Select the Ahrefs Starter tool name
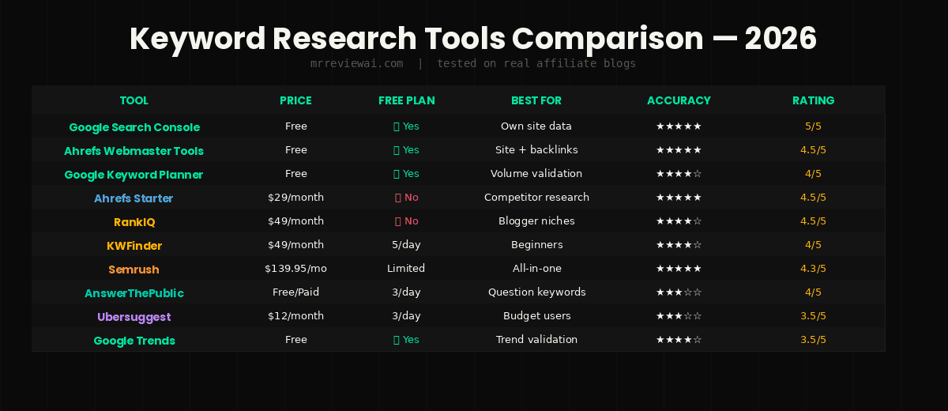948x411 pixels. (134, 198)
